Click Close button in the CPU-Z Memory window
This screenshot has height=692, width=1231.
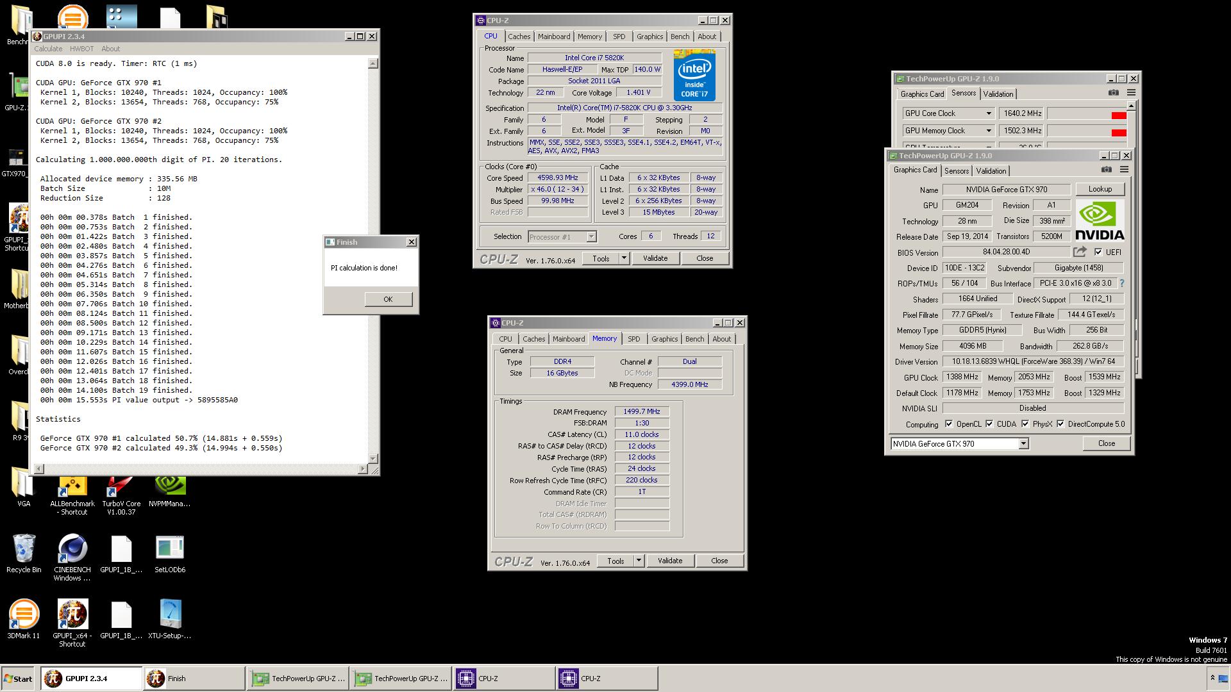coord(719,561)
